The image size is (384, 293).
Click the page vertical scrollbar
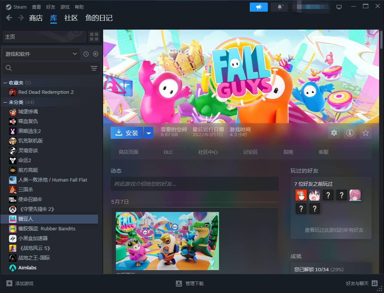[381, 39]
